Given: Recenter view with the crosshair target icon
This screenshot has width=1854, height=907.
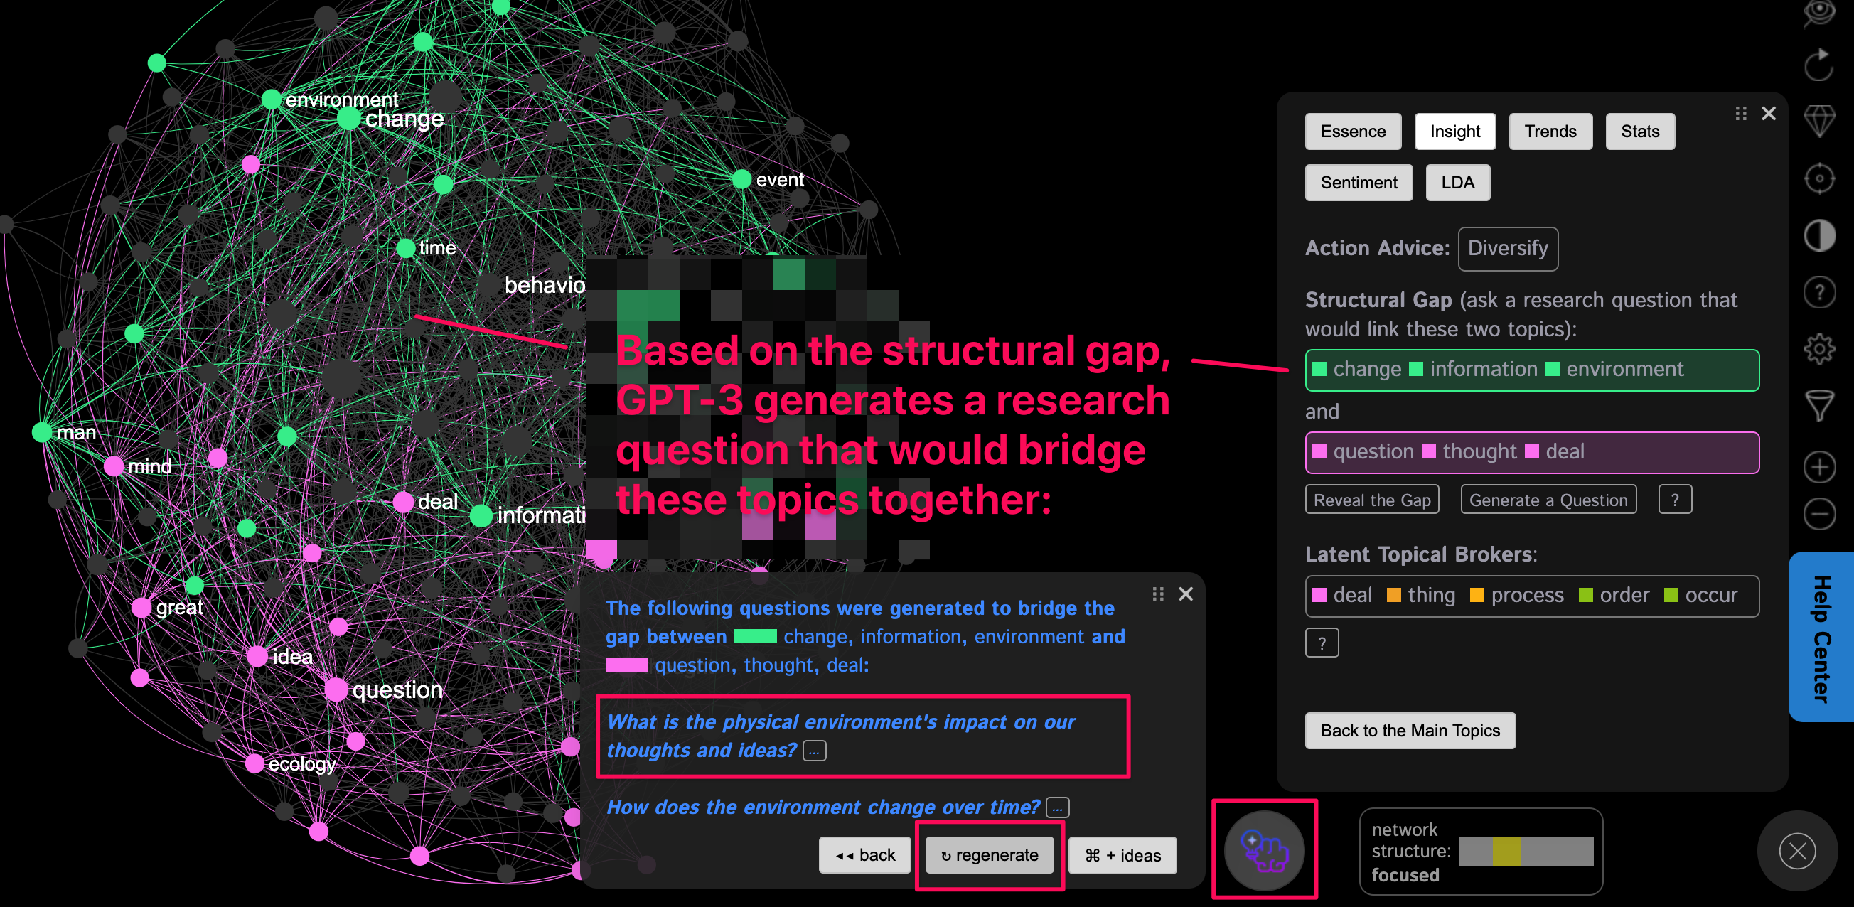Looking at the screenshot, I should coord(1819,178).
